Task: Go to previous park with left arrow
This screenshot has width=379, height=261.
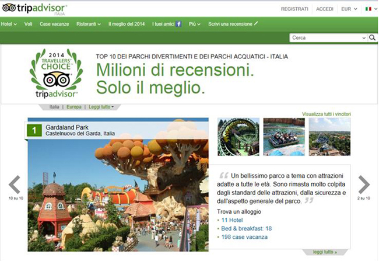Action: point(15,185)
